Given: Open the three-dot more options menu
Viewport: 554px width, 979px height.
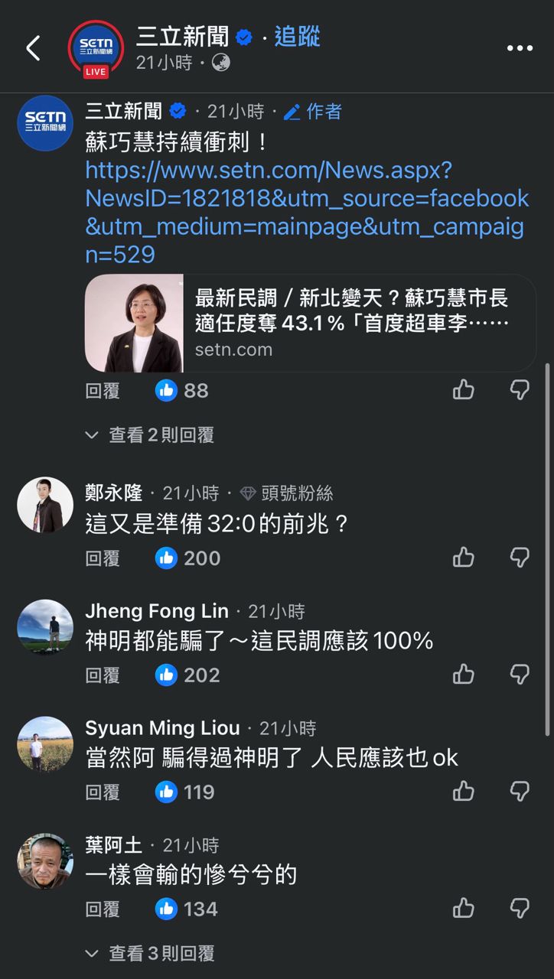Looking at the screenshot, I should tap(520, 48).
